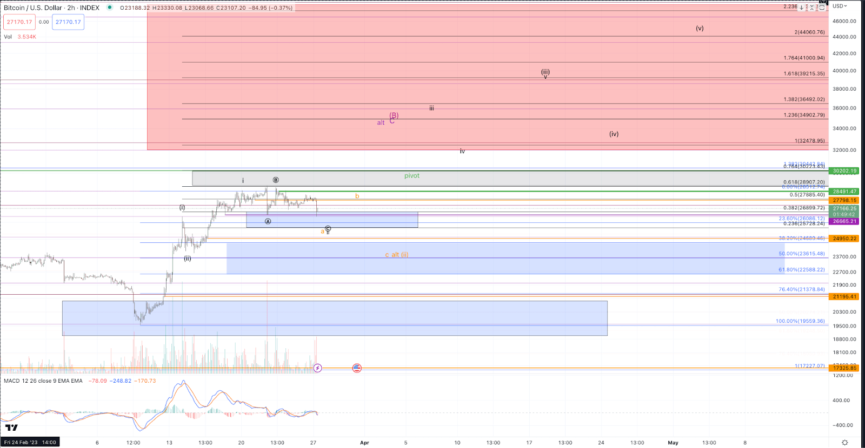The width and height of the screenshot is (865, 448).
Task: Click the 1(32478.95) Fibonacci level label
Action: [x=810, y=141]
